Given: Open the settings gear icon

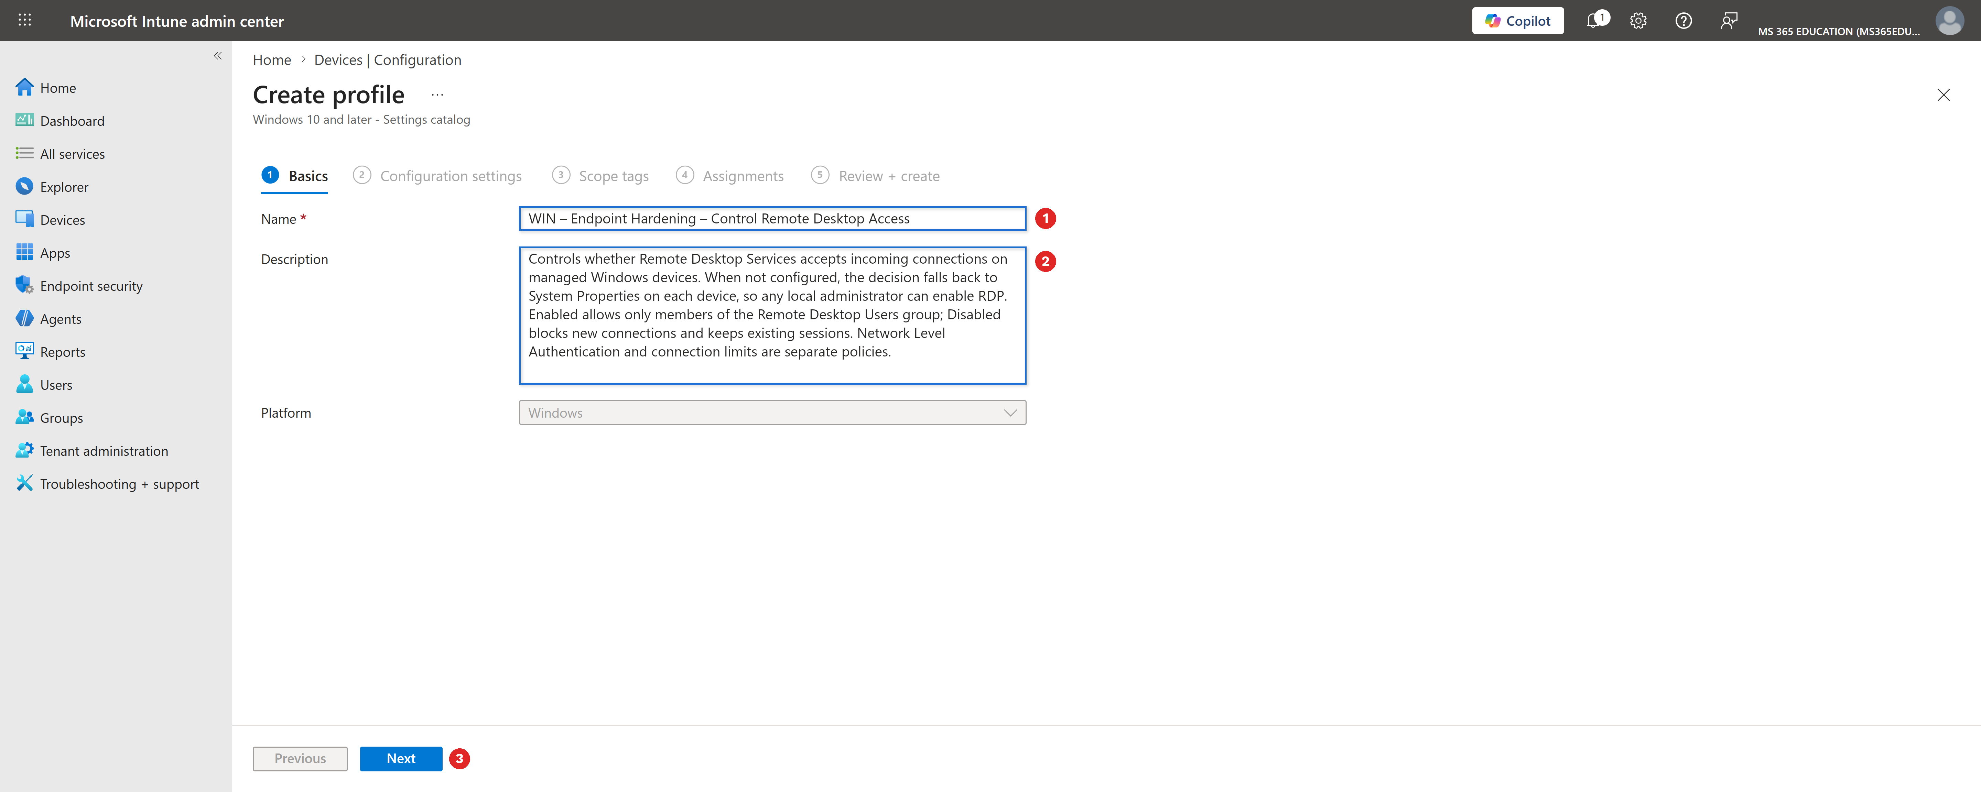Looking at the screenshot, I should [1638, 21].
